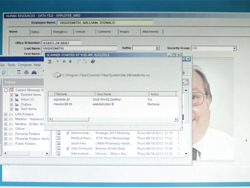The width and height of the screenshot is (250, 188).
Task: Stop the scan with the square stop button
Action: 70,61
